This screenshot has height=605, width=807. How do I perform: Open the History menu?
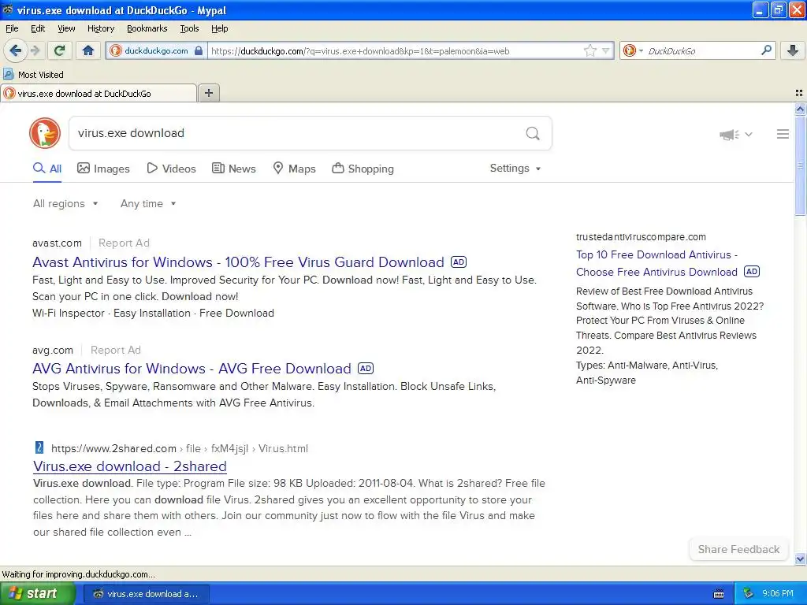100,28
